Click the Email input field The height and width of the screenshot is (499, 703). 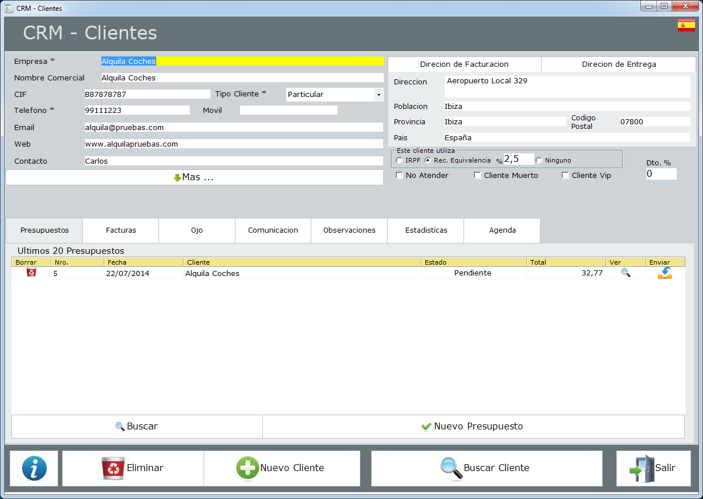tap(233, 128)
